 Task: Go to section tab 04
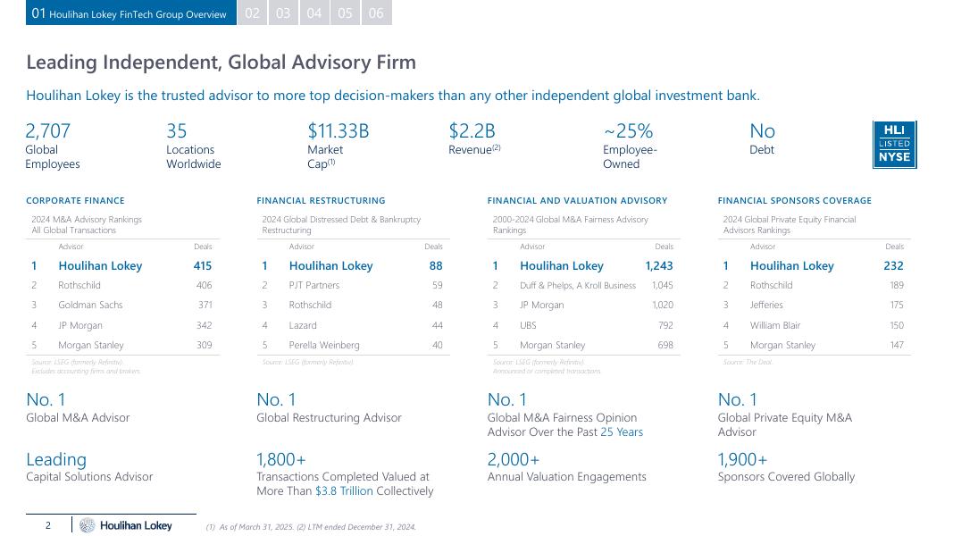pos(314,13)
